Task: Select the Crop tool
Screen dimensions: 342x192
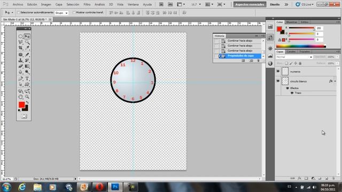Action: pos(20,47)
